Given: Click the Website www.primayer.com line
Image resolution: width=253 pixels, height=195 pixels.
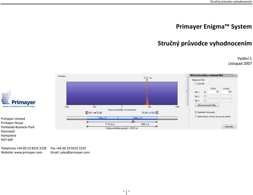Looking at the screenshot, I should point(21,152).
